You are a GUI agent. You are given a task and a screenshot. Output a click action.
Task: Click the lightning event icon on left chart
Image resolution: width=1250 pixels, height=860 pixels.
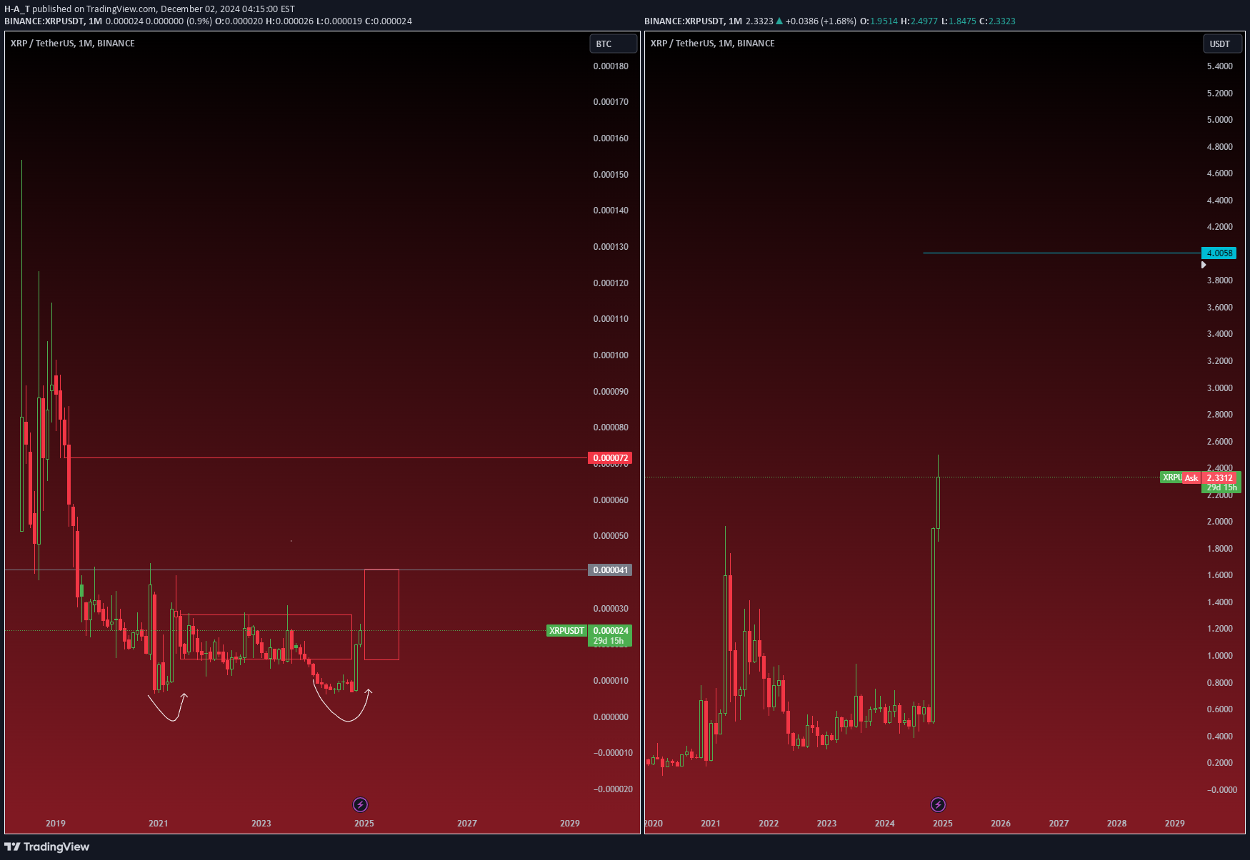click(361, 805)
